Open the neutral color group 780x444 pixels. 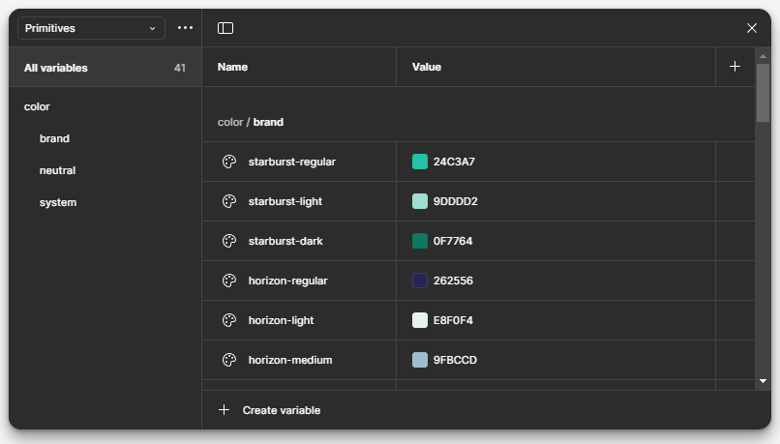[58, 170]
